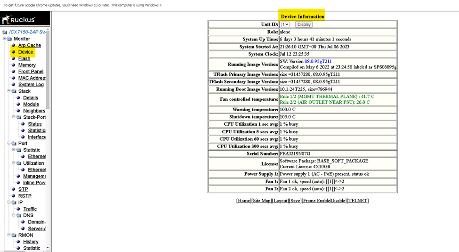The image size is (459, 252).
Task: Open the TELNET footer link
Action: 358,201
